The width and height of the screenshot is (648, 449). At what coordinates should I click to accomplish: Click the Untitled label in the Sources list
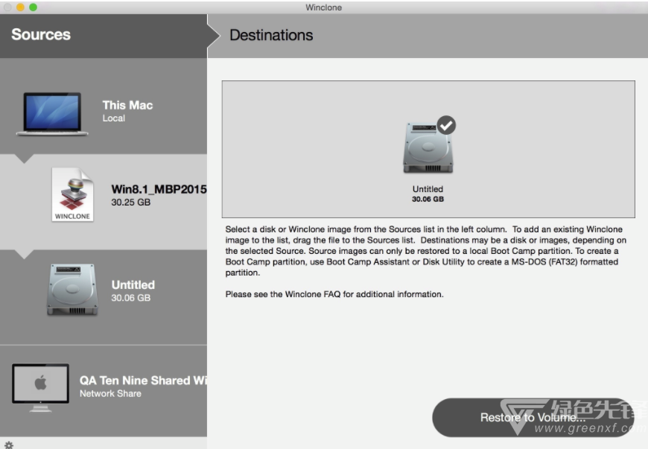coord(133,284)
